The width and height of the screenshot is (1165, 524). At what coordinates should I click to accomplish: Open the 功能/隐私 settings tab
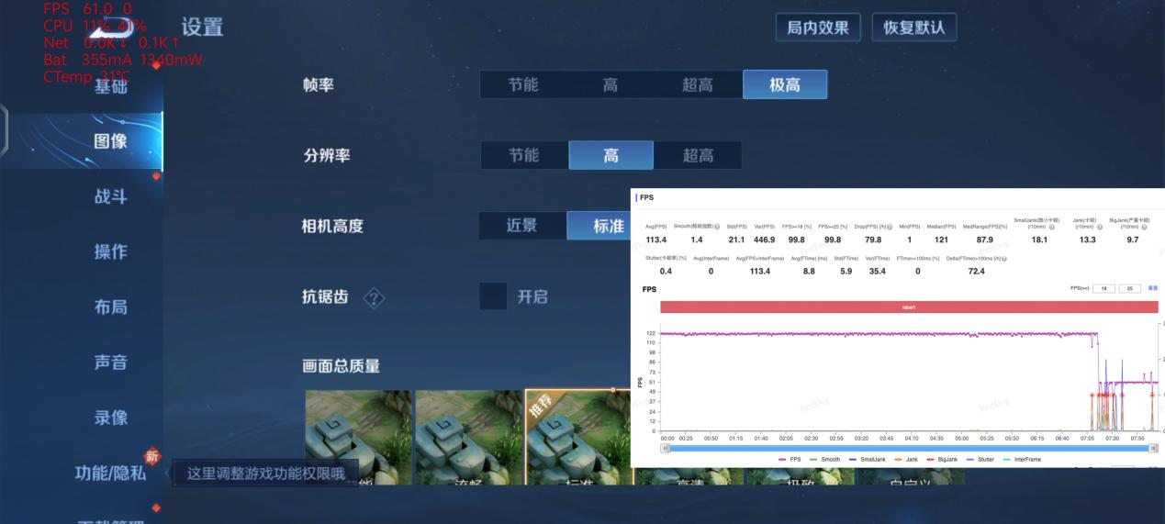tap(110, 473)
